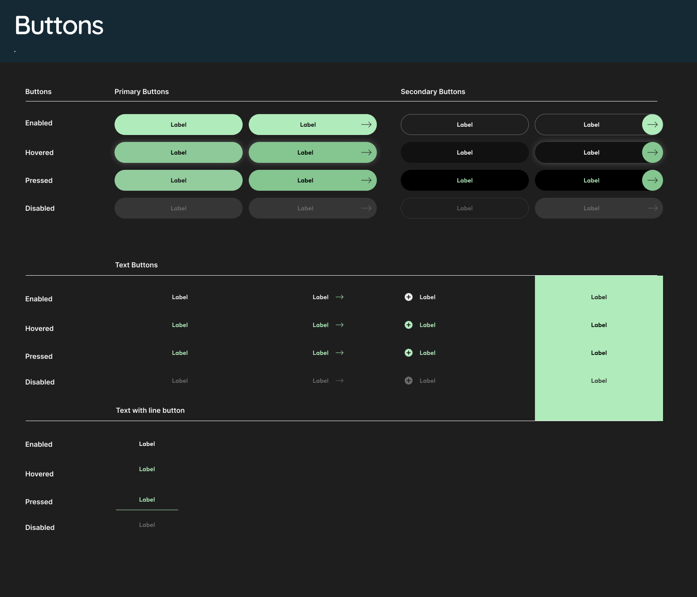Click enabled primary Label button without arrow
697x597 pixels.
[179, 125]
